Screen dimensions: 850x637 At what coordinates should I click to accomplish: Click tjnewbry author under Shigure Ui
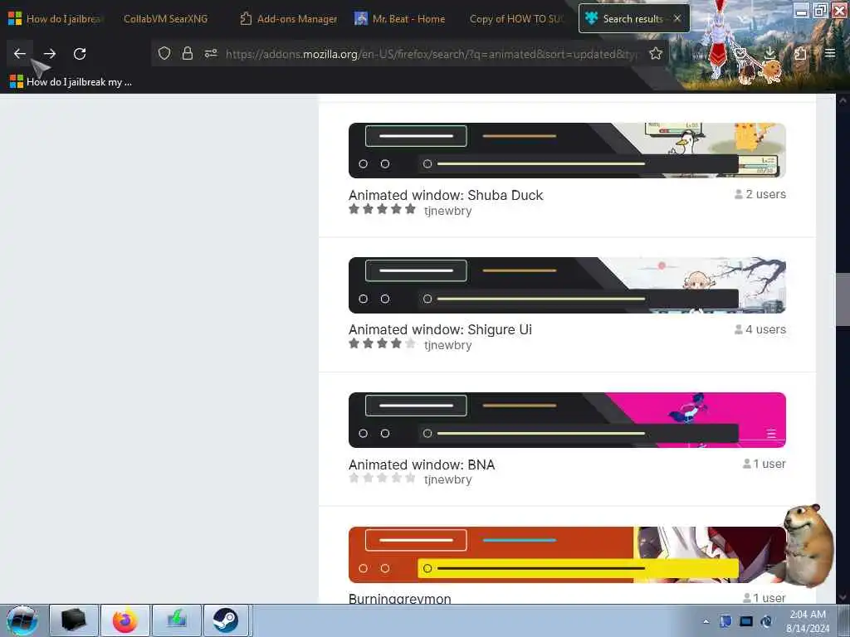click(447, 345)
